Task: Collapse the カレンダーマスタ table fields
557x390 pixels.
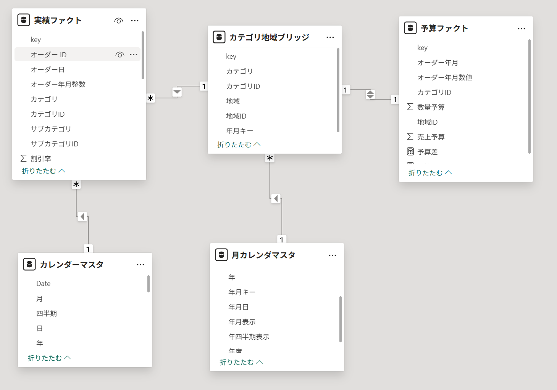Action: click(x=49, y=358)
